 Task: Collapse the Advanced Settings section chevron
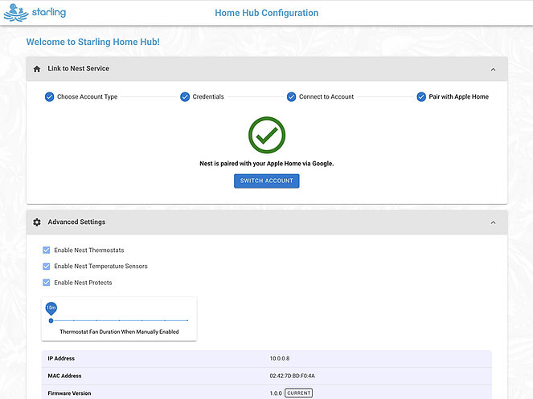coord(494,222)
